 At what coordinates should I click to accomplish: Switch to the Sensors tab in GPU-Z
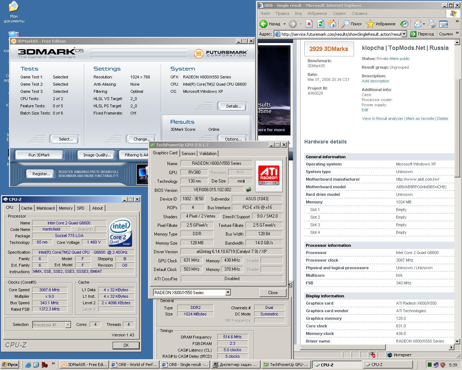(188, 154)
